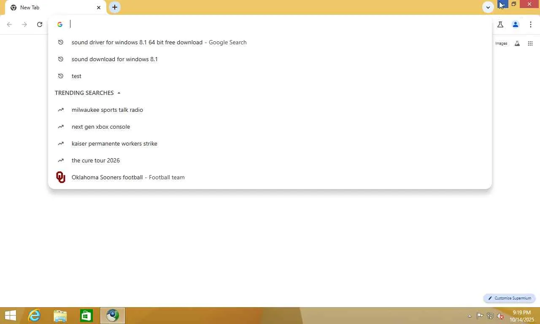540x324 pixels.
Task: Open the tab search dropdown
Action: (x=488, y=7)
